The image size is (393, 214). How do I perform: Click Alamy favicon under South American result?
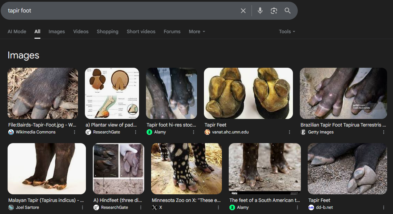[x=232, y=207]
